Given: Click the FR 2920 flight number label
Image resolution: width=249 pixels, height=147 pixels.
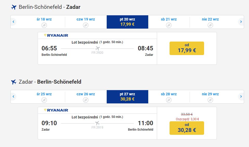Looking at the screenshot, I should pyautogui.click(x=97, y=53).
